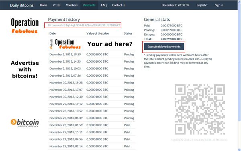Select the November 30, 2013, 17:07 entry

pos(92,90)
